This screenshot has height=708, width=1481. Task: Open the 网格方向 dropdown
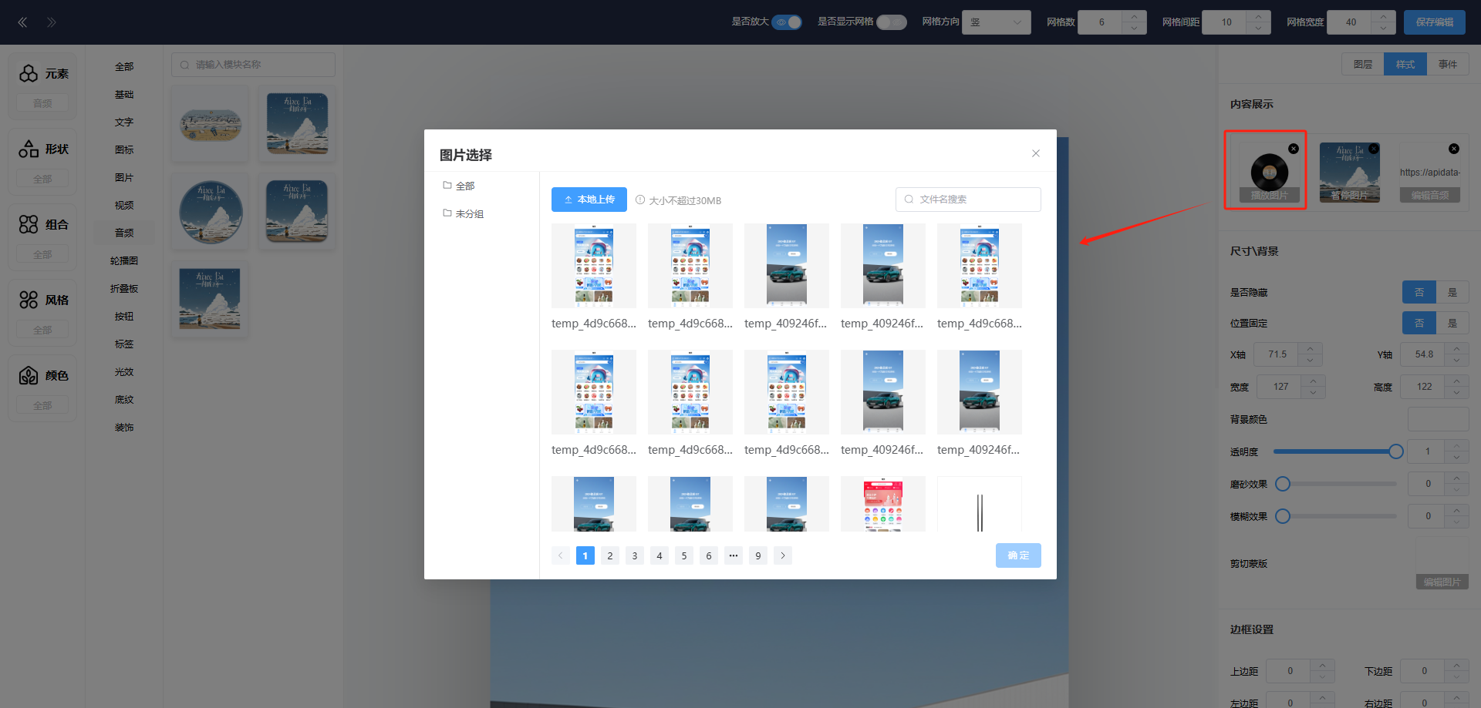[x=996, y=22]
